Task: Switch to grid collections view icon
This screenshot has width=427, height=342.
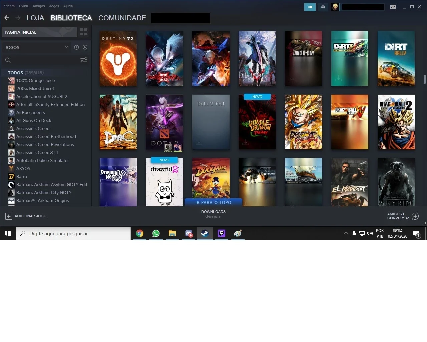Action: pyautogui.click(x=84, y=32)
